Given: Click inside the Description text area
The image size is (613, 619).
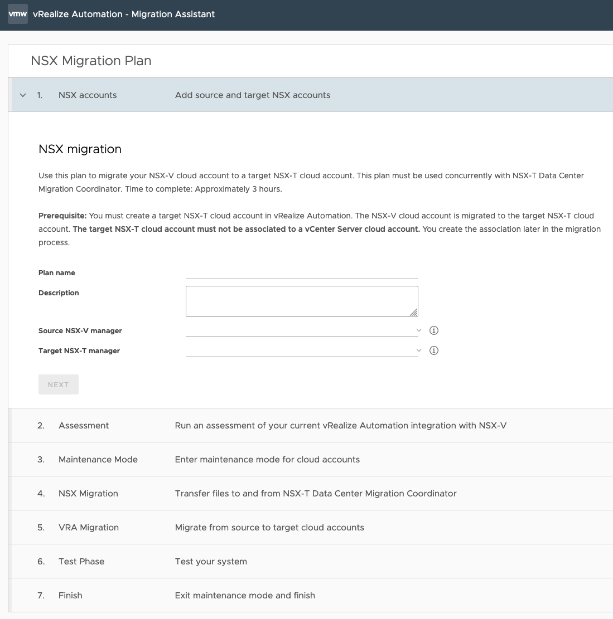Looking at the screenshot, I should 302,301.
